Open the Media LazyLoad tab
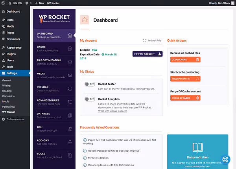 54,75
